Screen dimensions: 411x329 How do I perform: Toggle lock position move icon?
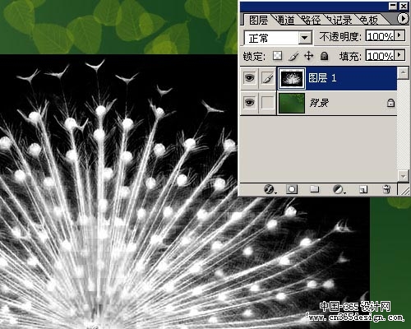[309, 56]
